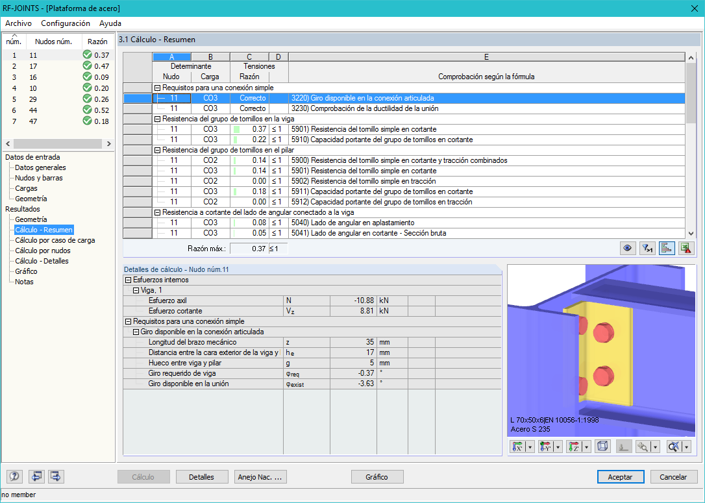This screenshot has width=705, height=503.
Task: Collapse the Requisitos para una conexión simple table group
Action: tap(157, 88)
